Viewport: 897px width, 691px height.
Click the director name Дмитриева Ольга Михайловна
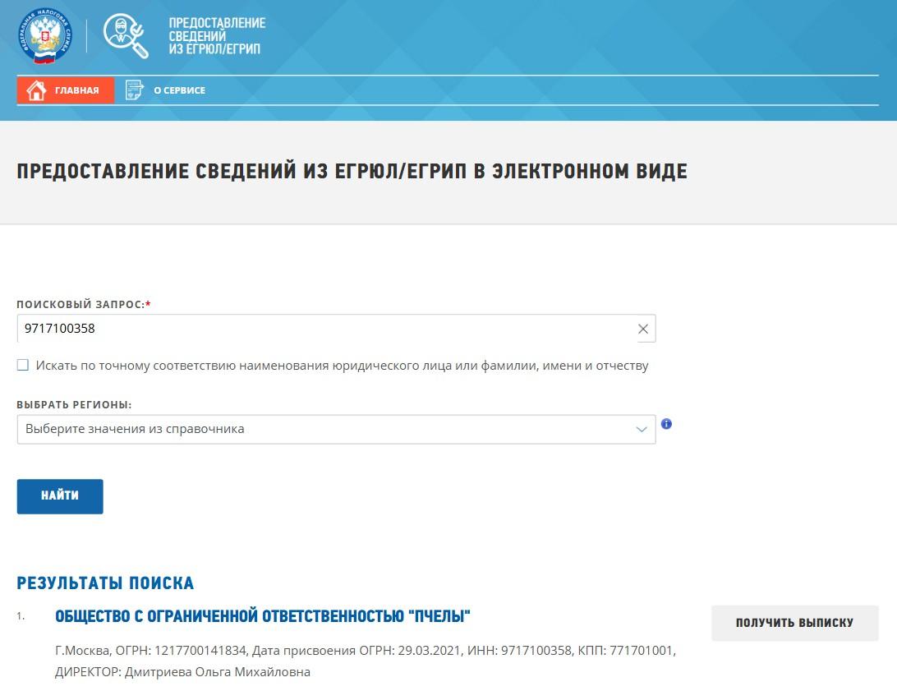(217, 672)
